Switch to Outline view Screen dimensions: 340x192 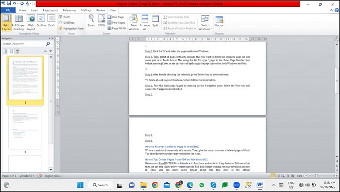41,21
